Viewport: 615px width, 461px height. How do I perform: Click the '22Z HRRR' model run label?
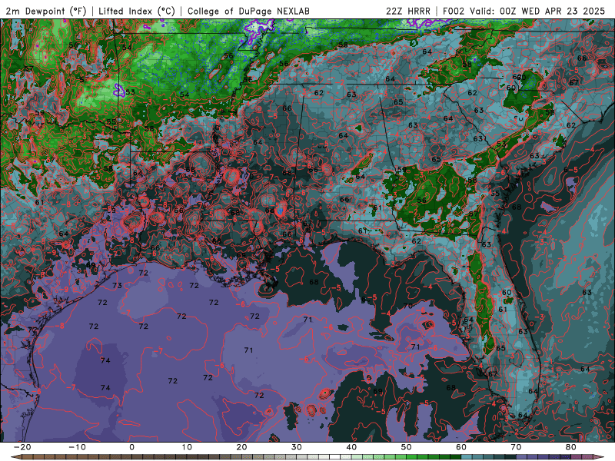(408, 11)
